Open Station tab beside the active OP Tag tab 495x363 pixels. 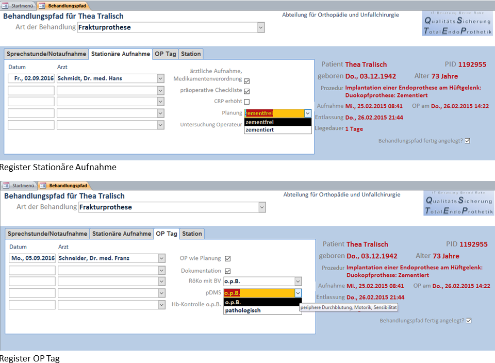pos(192,234)
